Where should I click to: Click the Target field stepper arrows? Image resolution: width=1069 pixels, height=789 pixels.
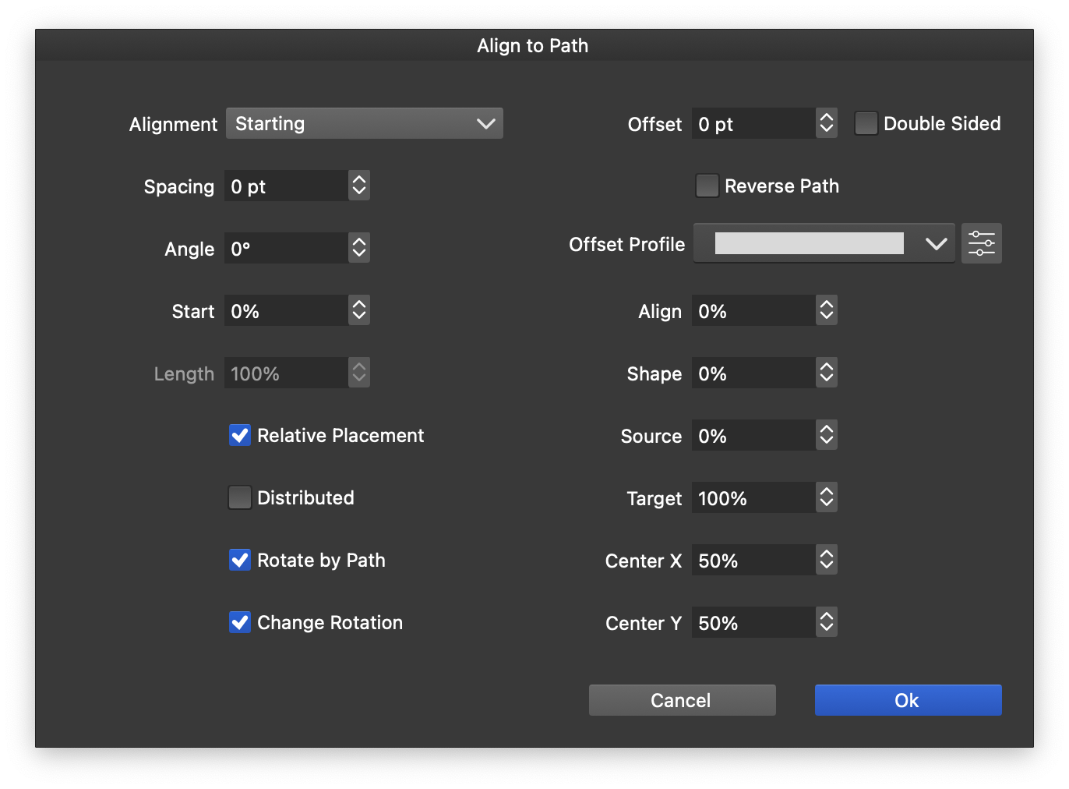pyautogui.click(x=826, y=497)
